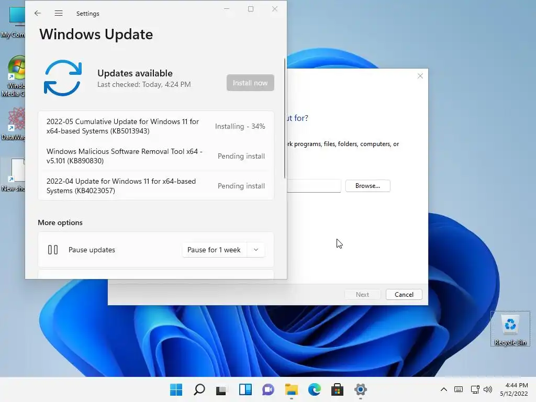Open Teams Chat from the taskbar

(x=269, y=389)
